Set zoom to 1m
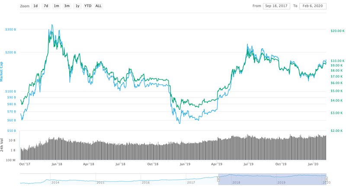 pos(57,6)
